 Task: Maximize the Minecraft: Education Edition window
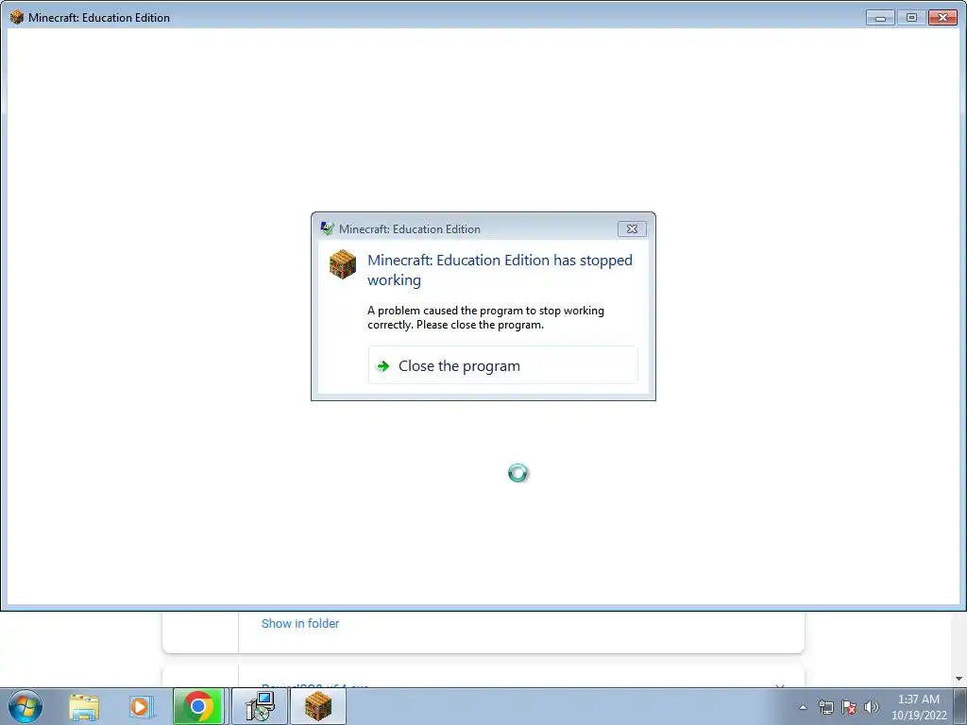click(911, 18)
